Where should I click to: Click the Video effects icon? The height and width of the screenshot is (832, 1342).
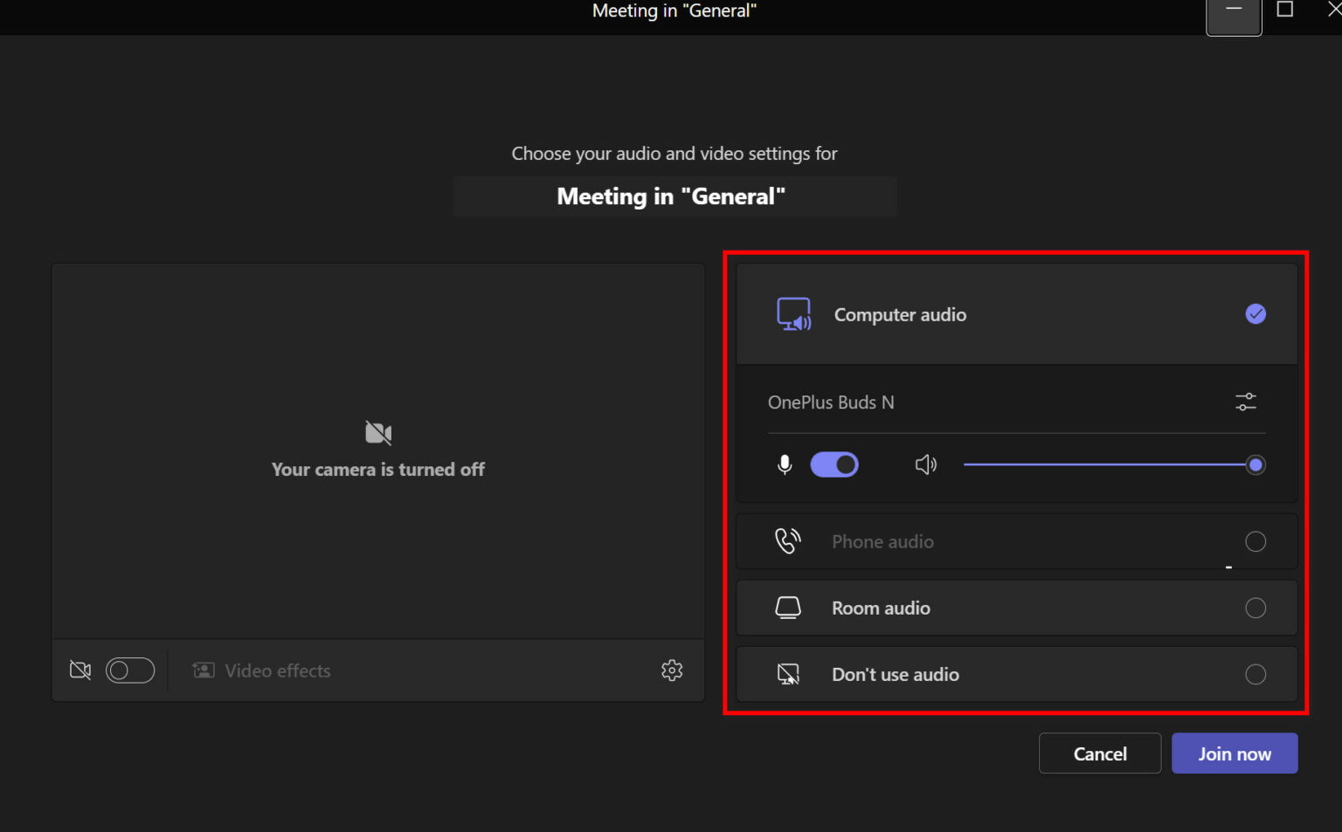(203, 670)
